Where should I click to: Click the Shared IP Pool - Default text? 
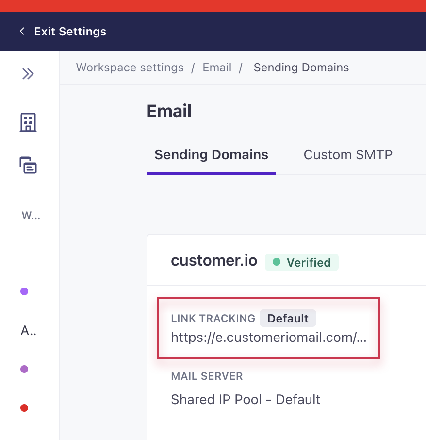pyautogui.click(x=246, y=399)
